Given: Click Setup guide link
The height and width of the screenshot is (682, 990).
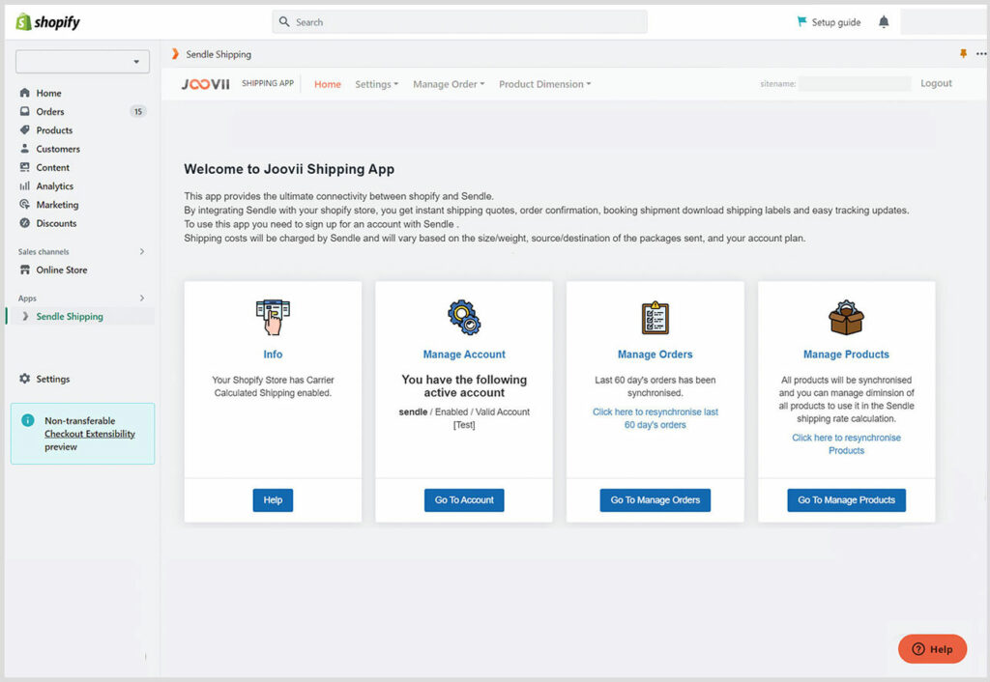Looking at the screenshot, I should click(836, 22).
